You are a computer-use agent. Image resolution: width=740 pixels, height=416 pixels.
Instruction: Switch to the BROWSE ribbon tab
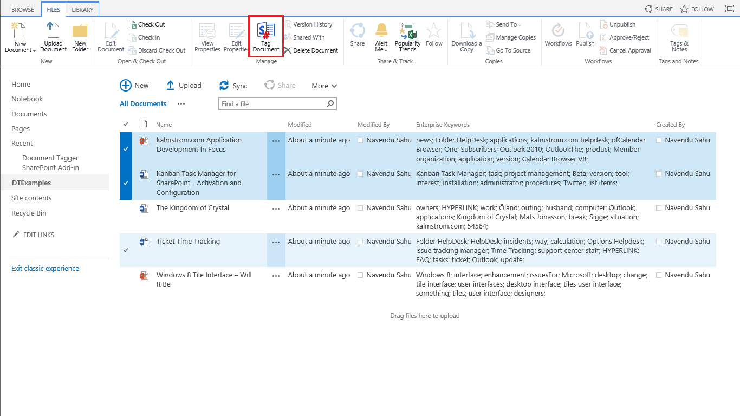click(x=23, y=10)
